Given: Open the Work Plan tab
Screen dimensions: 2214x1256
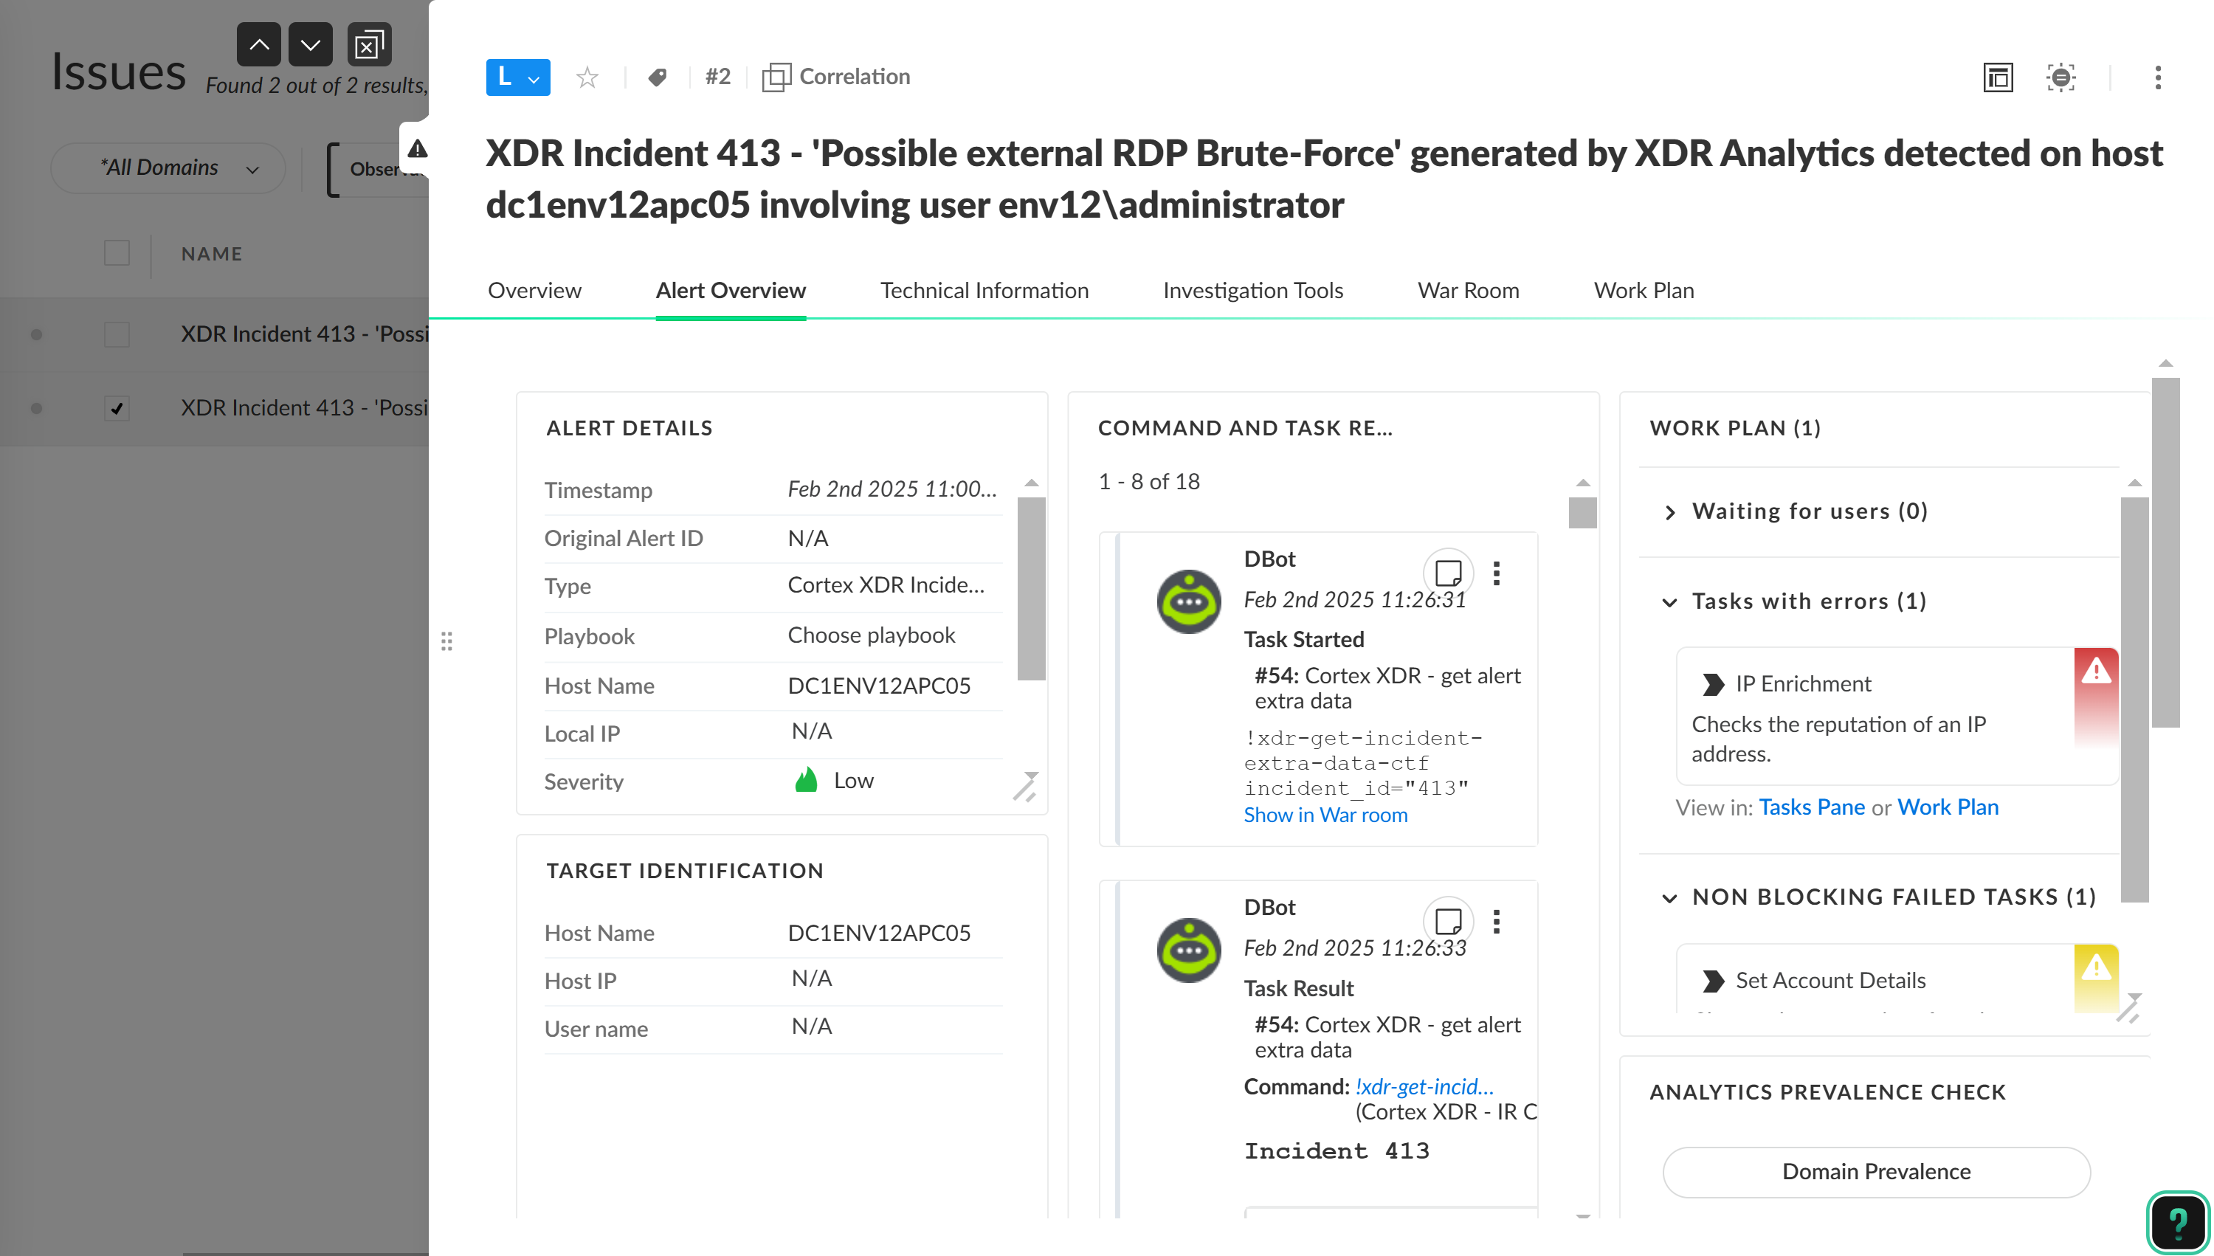Looking at the screenshot, I should [x=1644, y=291].
